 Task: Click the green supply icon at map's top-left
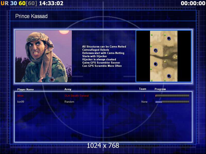[x=152, y=35]
